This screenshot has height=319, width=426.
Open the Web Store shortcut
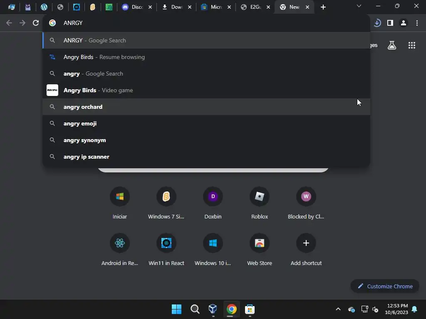(x=260, y=249)
